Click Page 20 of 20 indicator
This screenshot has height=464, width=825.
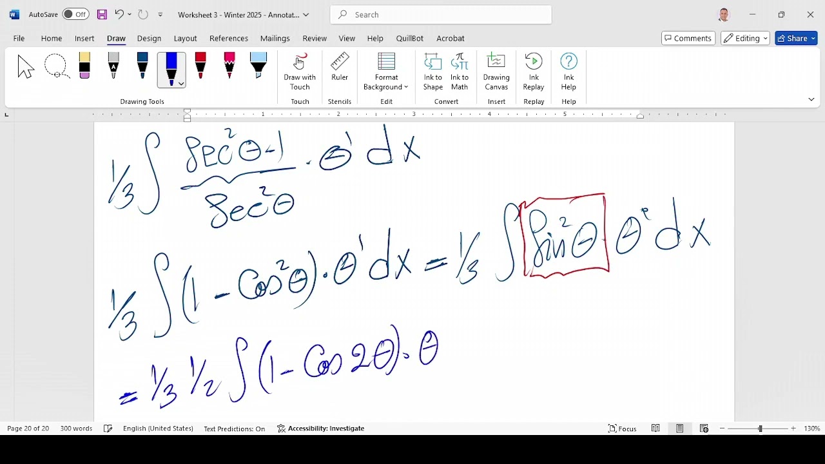(28, 429)
